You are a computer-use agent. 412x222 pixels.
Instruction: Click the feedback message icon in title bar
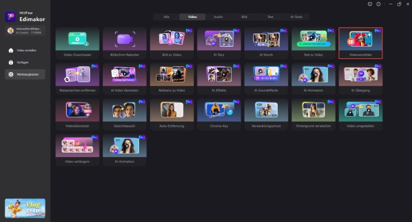(370, 4)
